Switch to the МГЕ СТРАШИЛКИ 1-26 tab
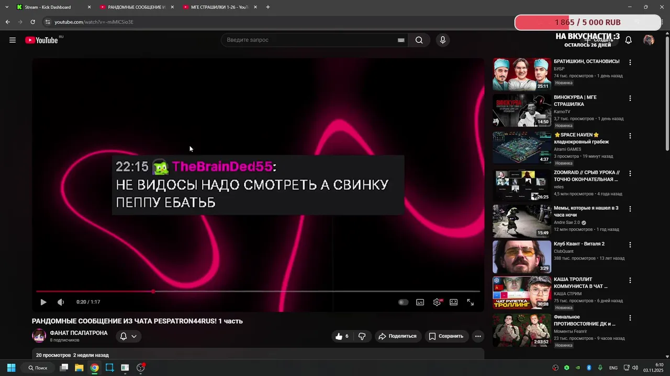 (x=219, y=7)
